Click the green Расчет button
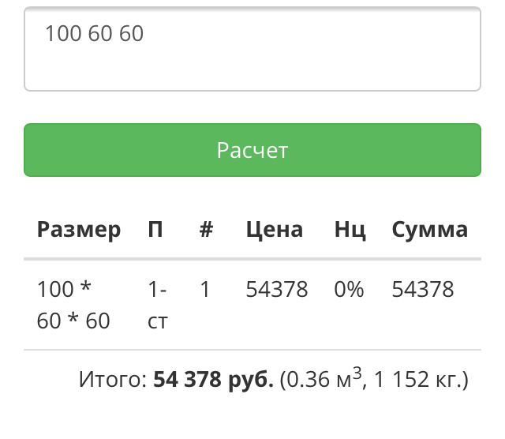This screenshot has width=505, height=439. tap(252, 150)
